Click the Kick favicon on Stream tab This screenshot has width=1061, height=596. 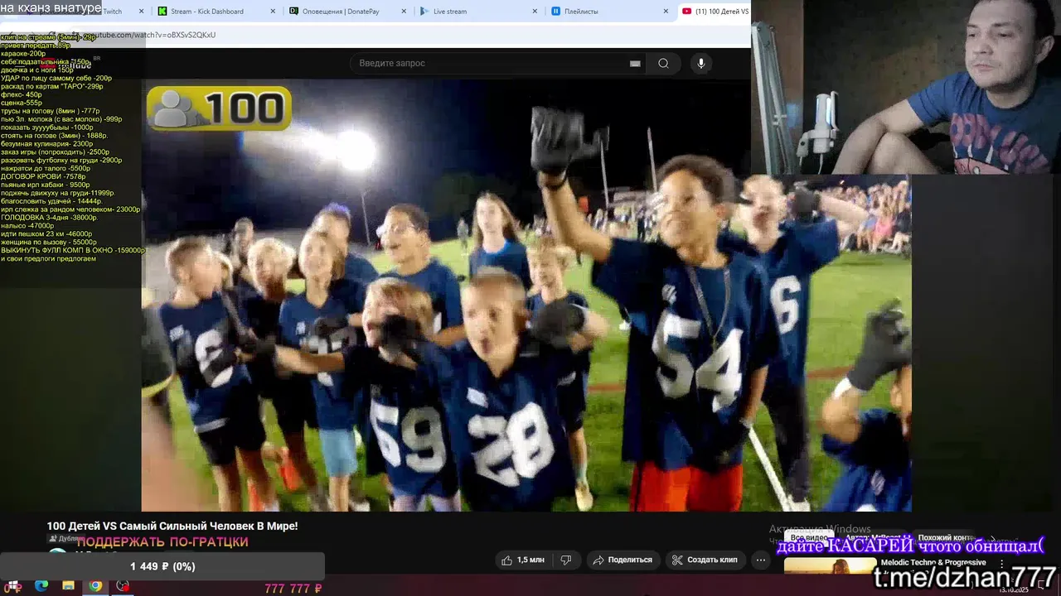(x=162, y=12)
